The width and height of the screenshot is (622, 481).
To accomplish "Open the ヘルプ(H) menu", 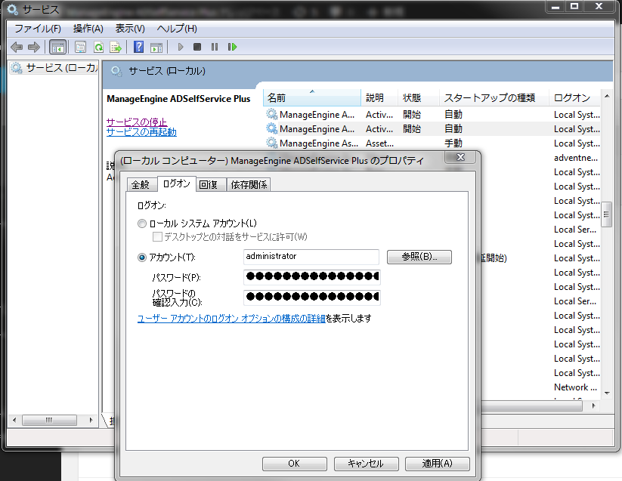I will click(x=177, y=29).
